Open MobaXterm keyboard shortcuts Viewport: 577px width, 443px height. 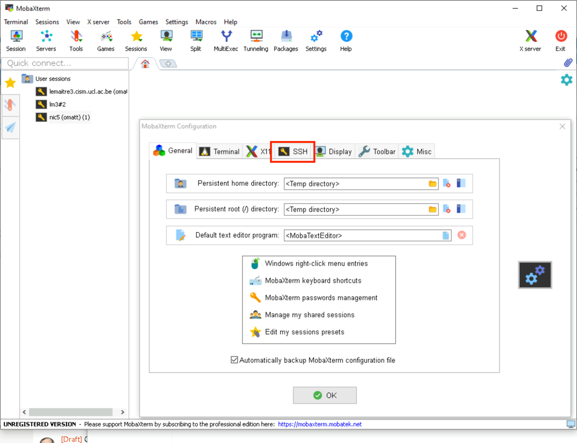(313, 281)
